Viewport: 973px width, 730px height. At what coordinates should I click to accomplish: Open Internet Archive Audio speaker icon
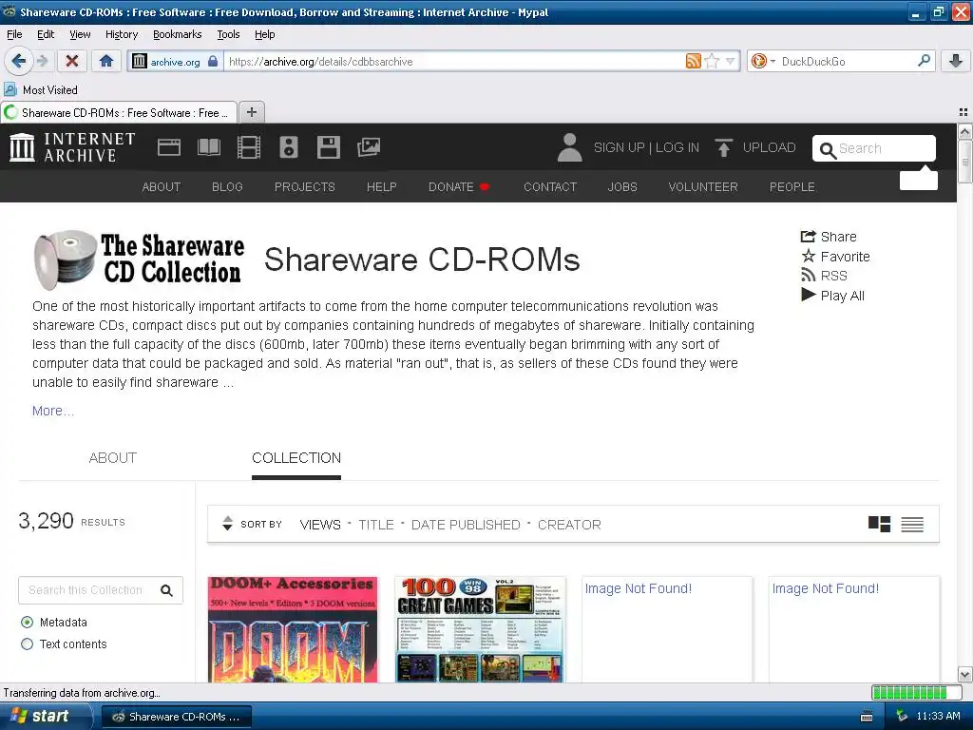click(289, 147)
